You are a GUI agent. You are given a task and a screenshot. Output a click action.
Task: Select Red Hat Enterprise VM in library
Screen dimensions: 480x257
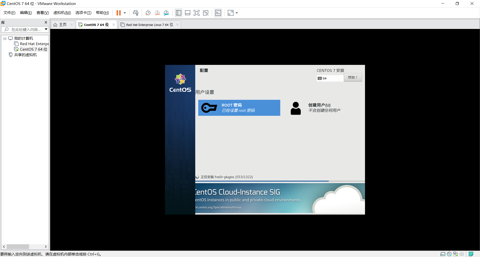31,44
